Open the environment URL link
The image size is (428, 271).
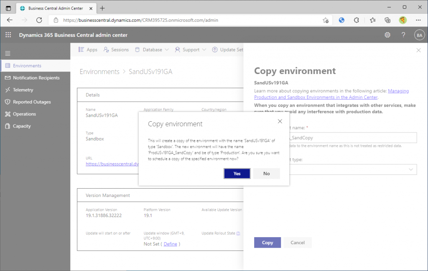tap(112, 164)
